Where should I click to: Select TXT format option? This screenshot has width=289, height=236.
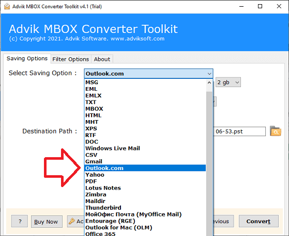[x=145, y=102]
